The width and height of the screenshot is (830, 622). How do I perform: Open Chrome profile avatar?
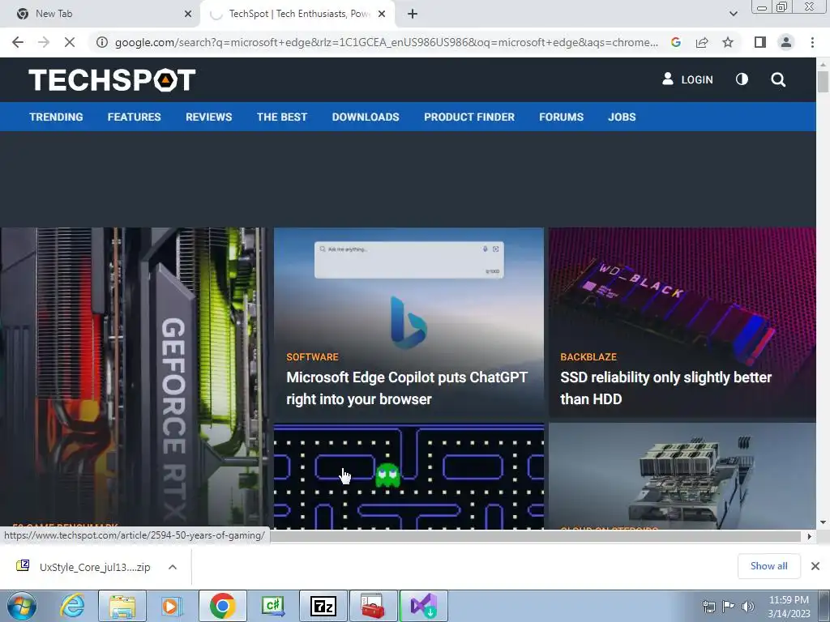coord(786,42)
